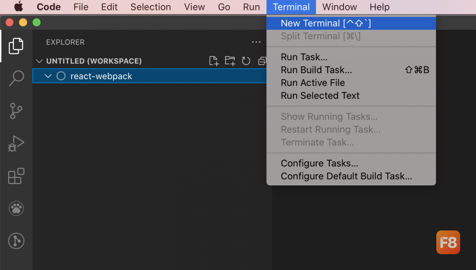
Task: Open the Source Control view icon
Action: click(x=16, y=111)
